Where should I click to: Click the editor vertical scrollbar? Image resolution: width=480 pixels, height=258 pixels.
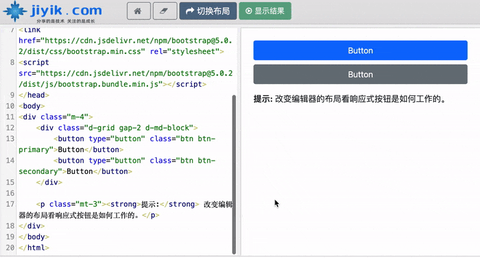point(234,175)
